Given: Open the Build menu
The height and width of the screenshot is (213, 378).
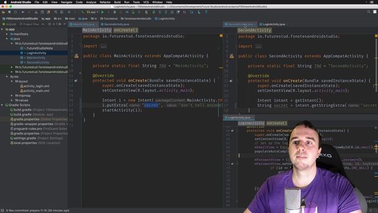Looking at the screenshot, I should tap(118, 2).
